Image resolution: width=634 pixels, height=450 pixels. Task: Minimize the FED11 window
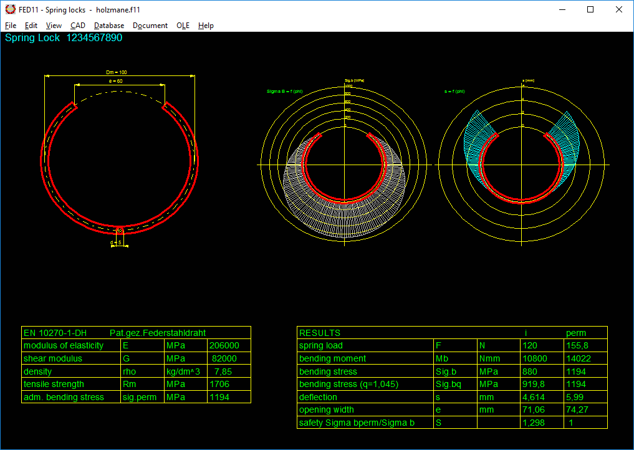tap(562, 9)
